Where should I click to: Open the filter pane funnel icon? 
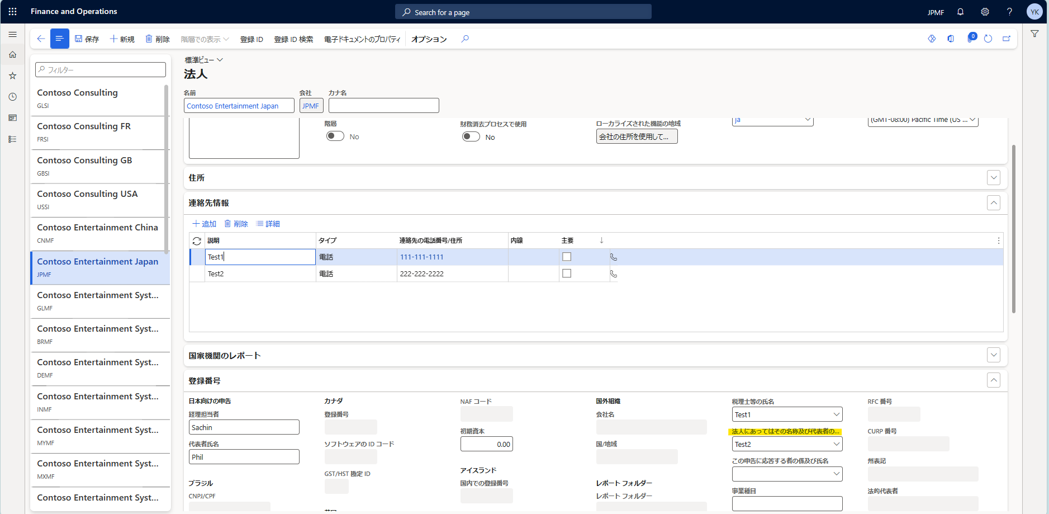(1034, 34)
